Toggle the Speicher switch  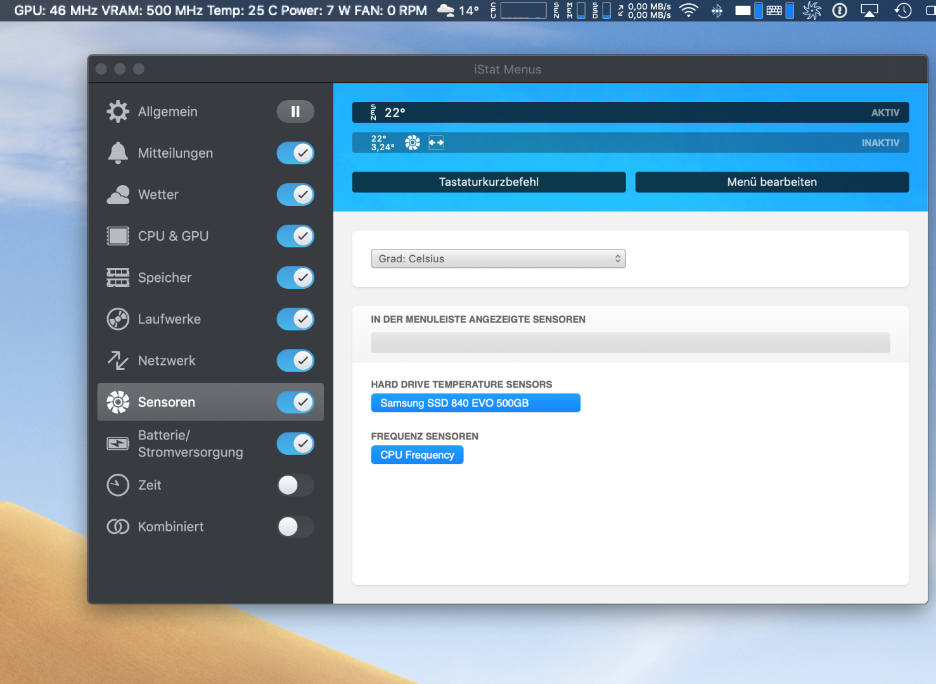click(x=295, y=277)
